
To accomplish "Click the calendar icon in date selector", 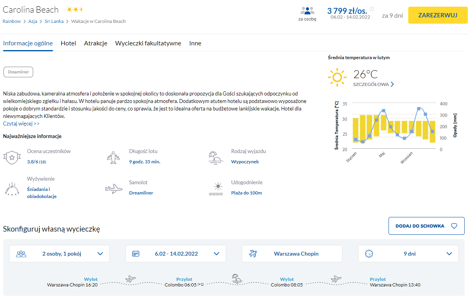I will pyautogui.click(x=136, y=254).
